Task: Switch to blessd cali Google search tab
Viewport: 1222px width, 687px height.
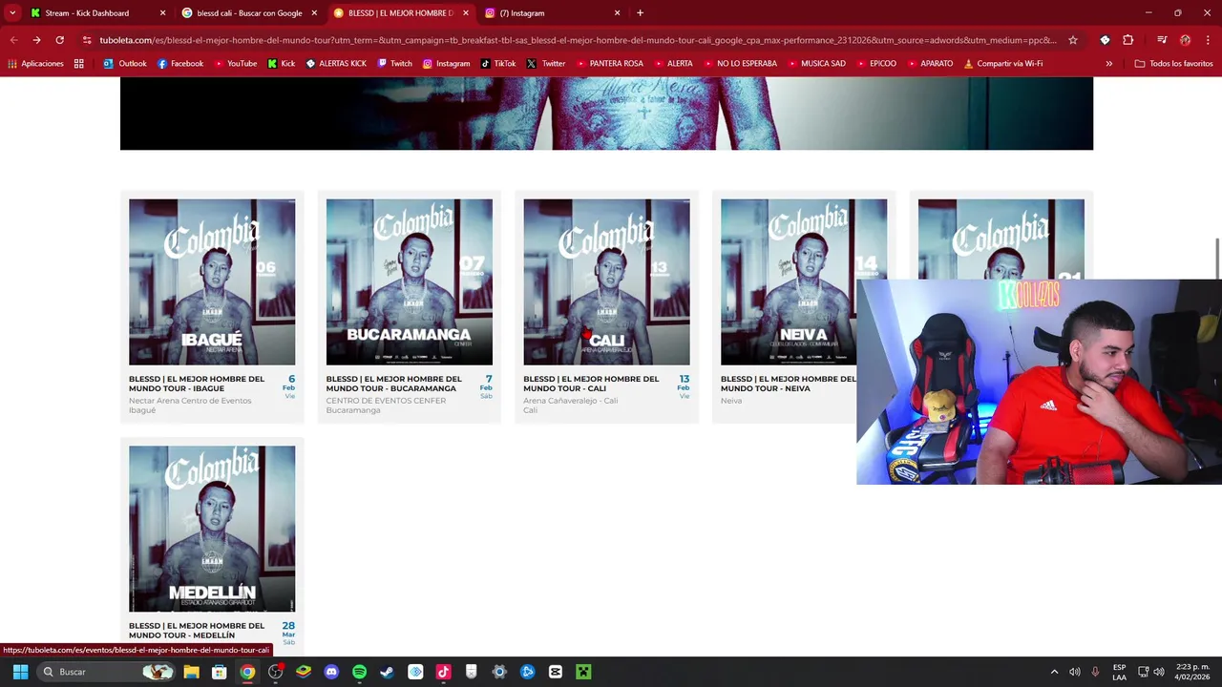Action: (249, 13)
